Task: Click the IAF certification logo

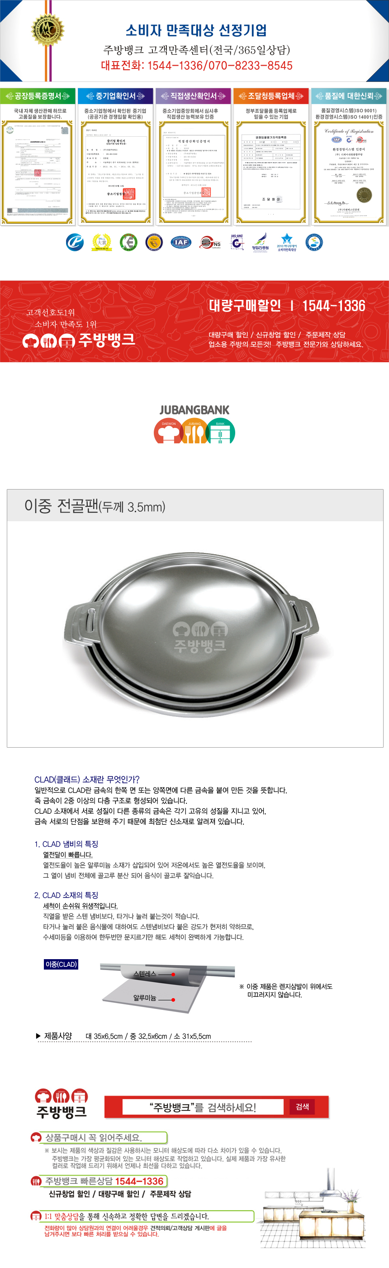Action: click(180, 242)
